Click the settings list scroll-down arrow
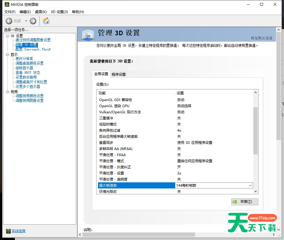284x240 pixels. click(256, 191)
